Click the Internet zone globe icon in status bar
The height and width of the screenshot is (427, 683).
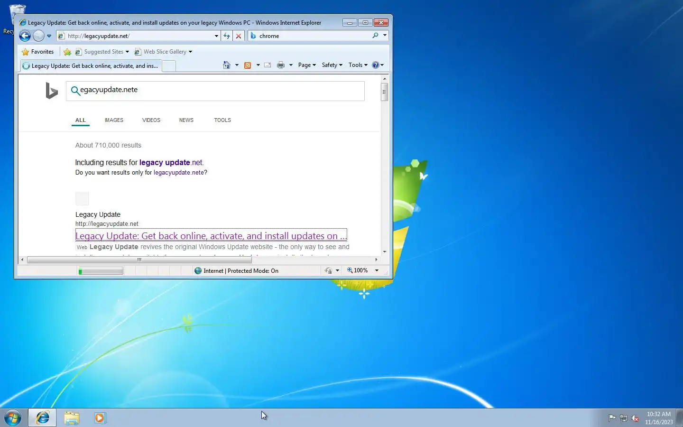(198, 271)
